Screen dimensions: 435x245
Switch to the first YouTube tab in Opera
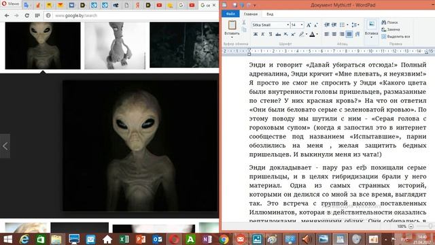pos(159,5)
